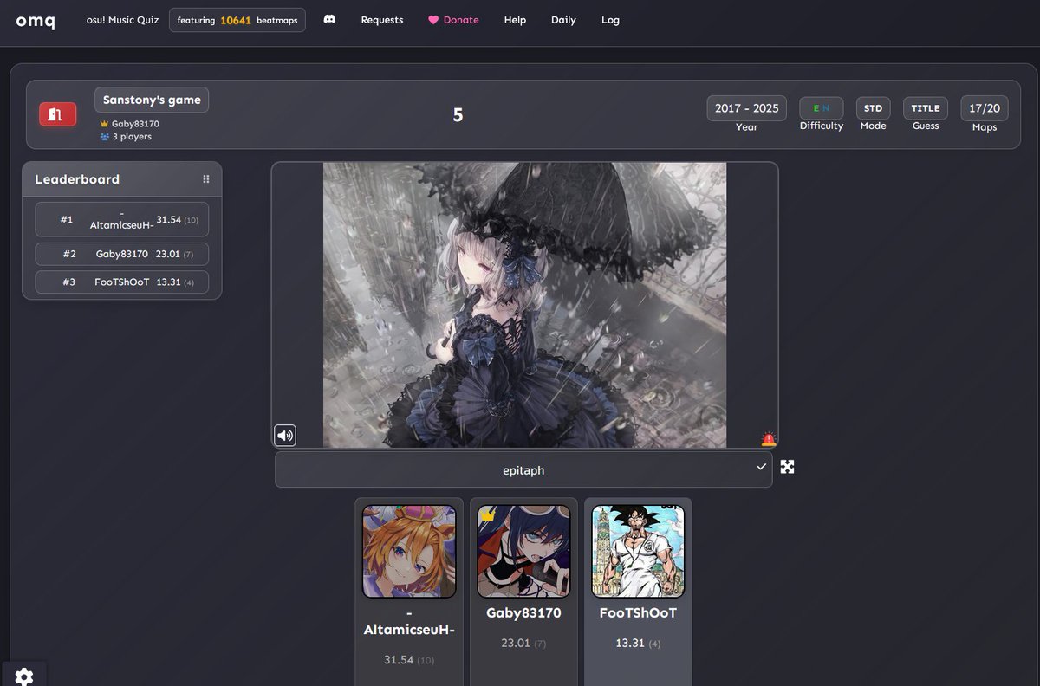Click the Sanstony's game title button

click(152, 100)
